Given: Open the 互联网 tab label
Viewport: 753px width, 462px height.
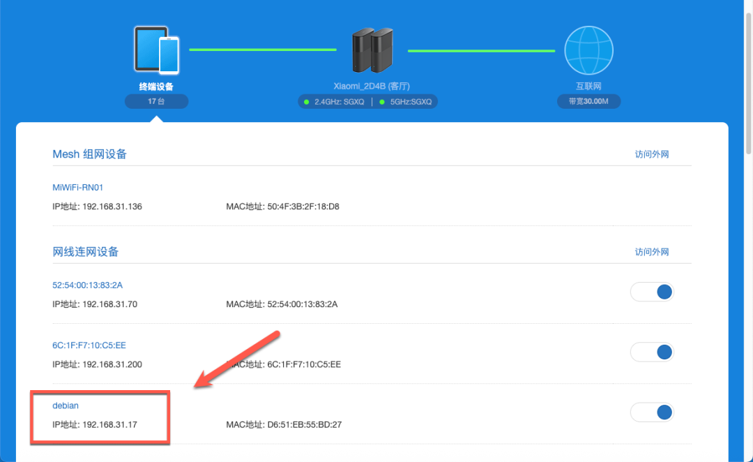Looking at the screenshot, I should (x=588, y=87).
